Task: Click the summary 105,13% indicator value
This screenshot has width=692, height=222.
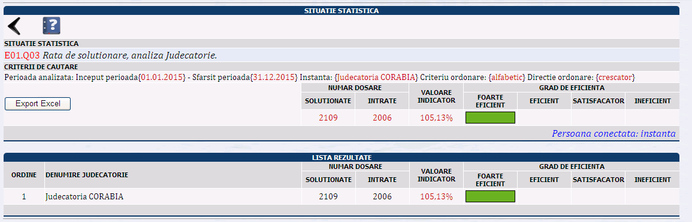Action: pos(437,118)
